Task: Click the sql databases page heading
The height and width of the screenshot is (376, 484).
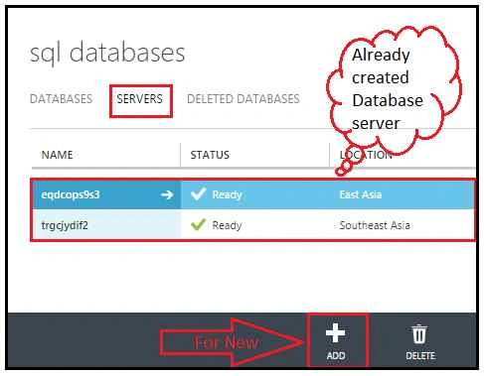Action: pyautogui.click(x=107, y=54)
